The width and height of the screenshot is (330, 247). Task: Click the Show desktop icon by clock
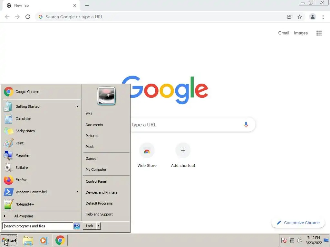click(326, 240)
